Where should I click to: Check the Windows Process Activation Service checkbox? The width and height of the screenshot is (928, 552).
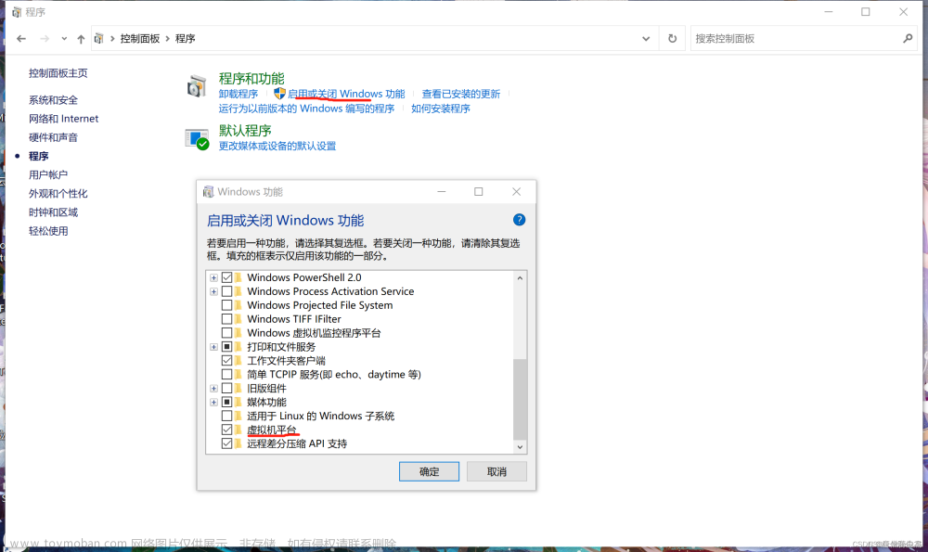(226, 291)
